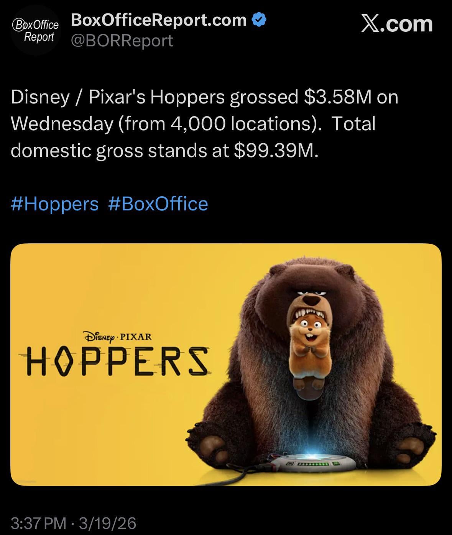Follow the #BoxOffice hashtag link
The image size is (452, 535).
tap(158, 203)
